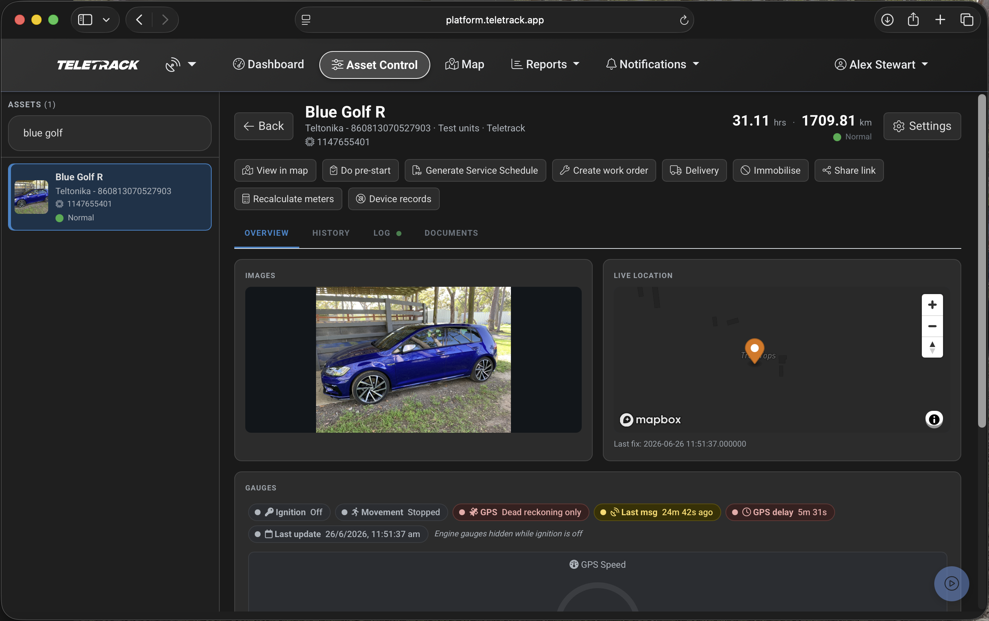This screenshot has height=621, width=989.
Task: Switch to the Documents tab
Action: 451,233
